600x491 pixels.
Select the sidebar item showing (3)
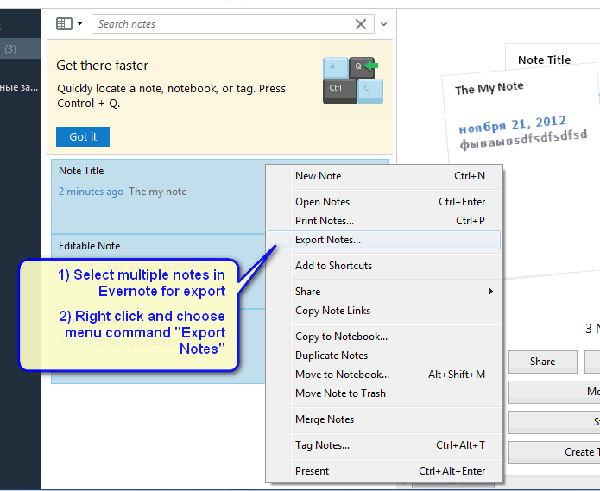coord(20,48)
